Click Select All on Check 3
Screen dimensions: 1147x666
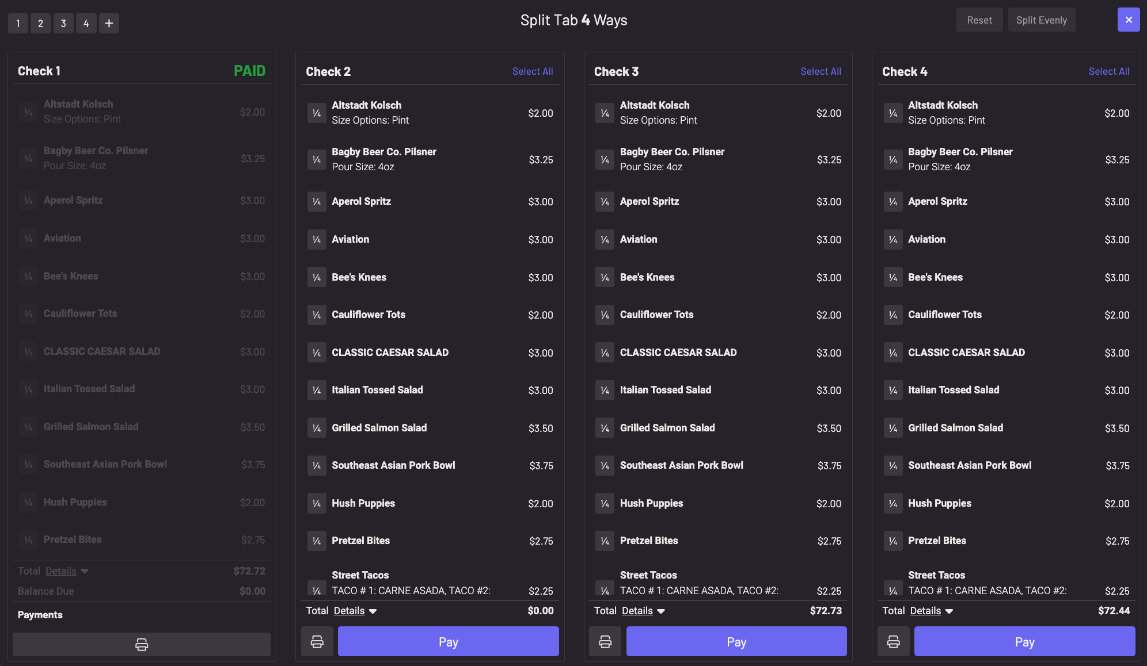[x=821, y=71]
